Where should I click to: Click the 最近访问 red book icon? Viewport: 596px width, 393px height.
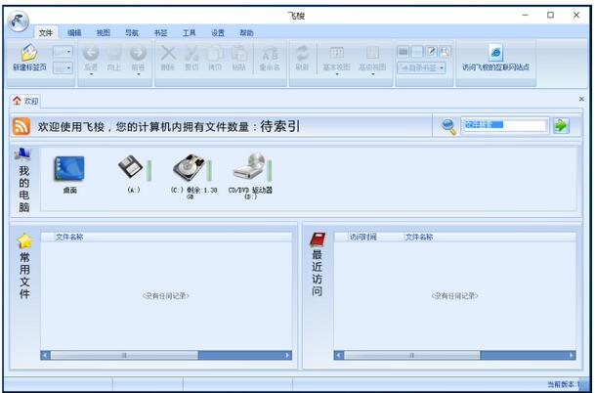[x=318, y=240]
